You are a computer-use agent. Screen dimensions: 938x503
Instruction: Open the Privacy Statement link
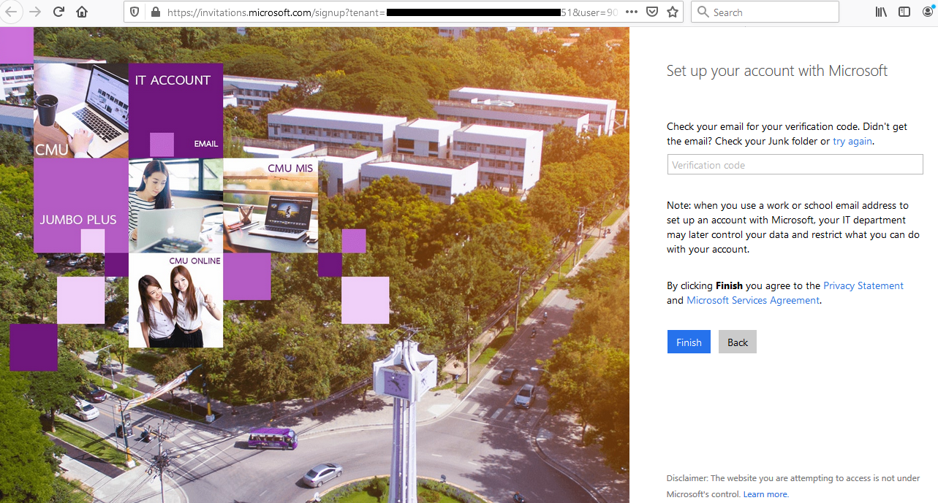click(863, 285)
